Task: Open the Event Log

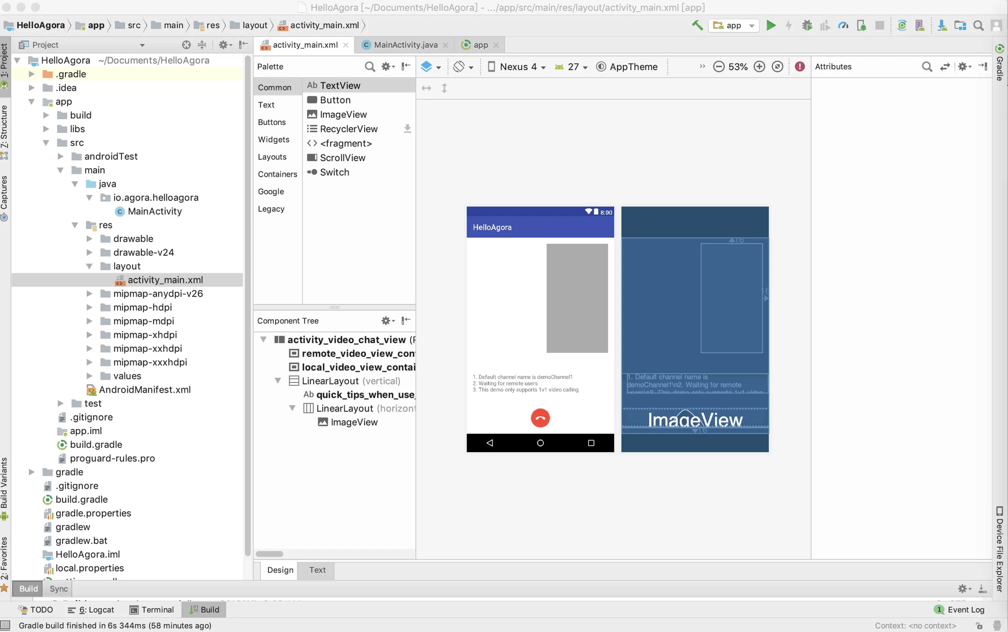Action: (x=960, y=609)
